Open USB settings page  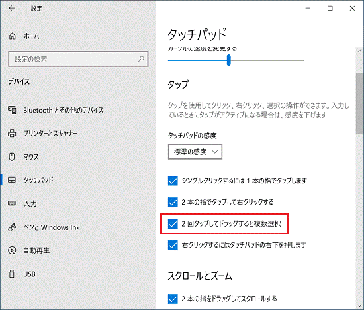click(30, 274)
